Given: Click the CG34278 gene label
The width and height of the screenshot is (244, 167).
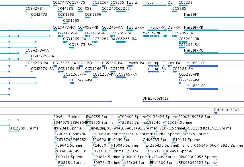Looking at the screenshot, I should 34,8.
